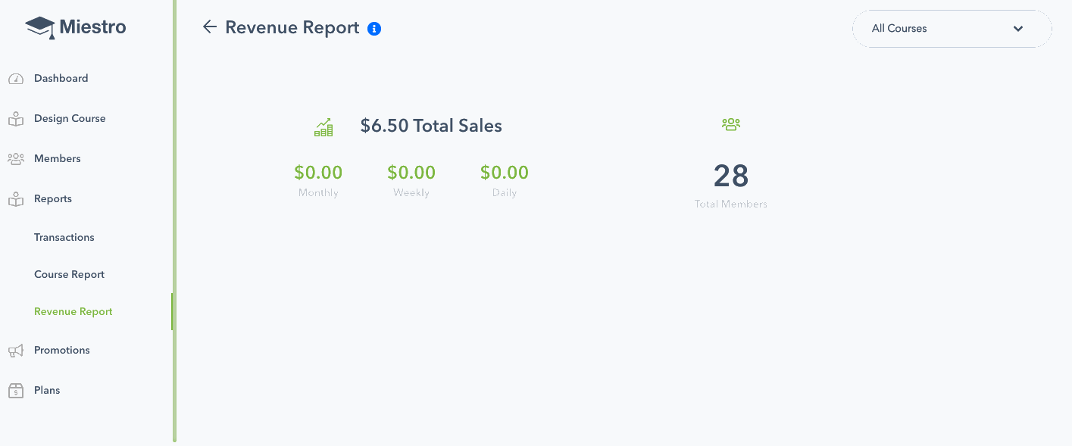The height and width of the screenshot is (446, 1072).
Task: Click the Design Course icon in the sidebar
Action: [x=16, y=119]
